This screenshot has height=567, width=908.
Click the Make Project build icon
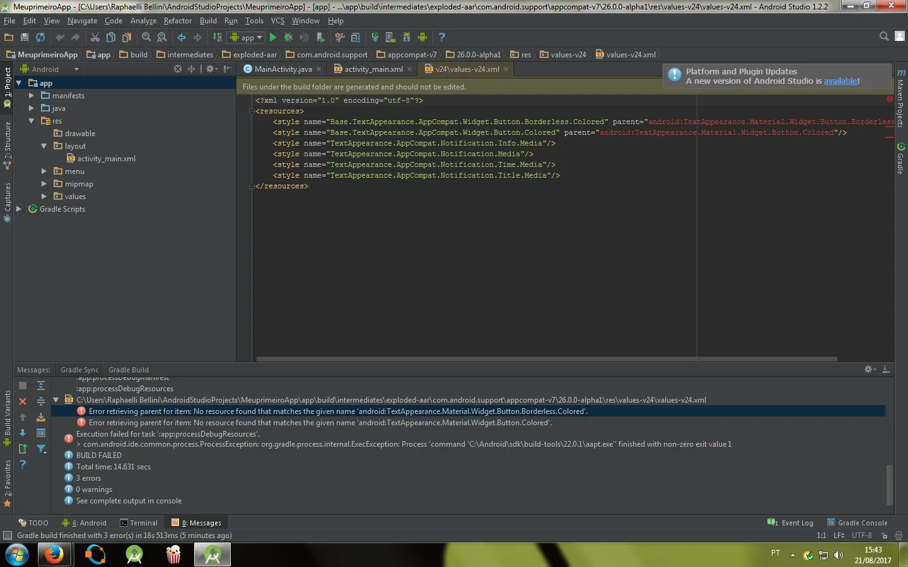coord(217,38)
